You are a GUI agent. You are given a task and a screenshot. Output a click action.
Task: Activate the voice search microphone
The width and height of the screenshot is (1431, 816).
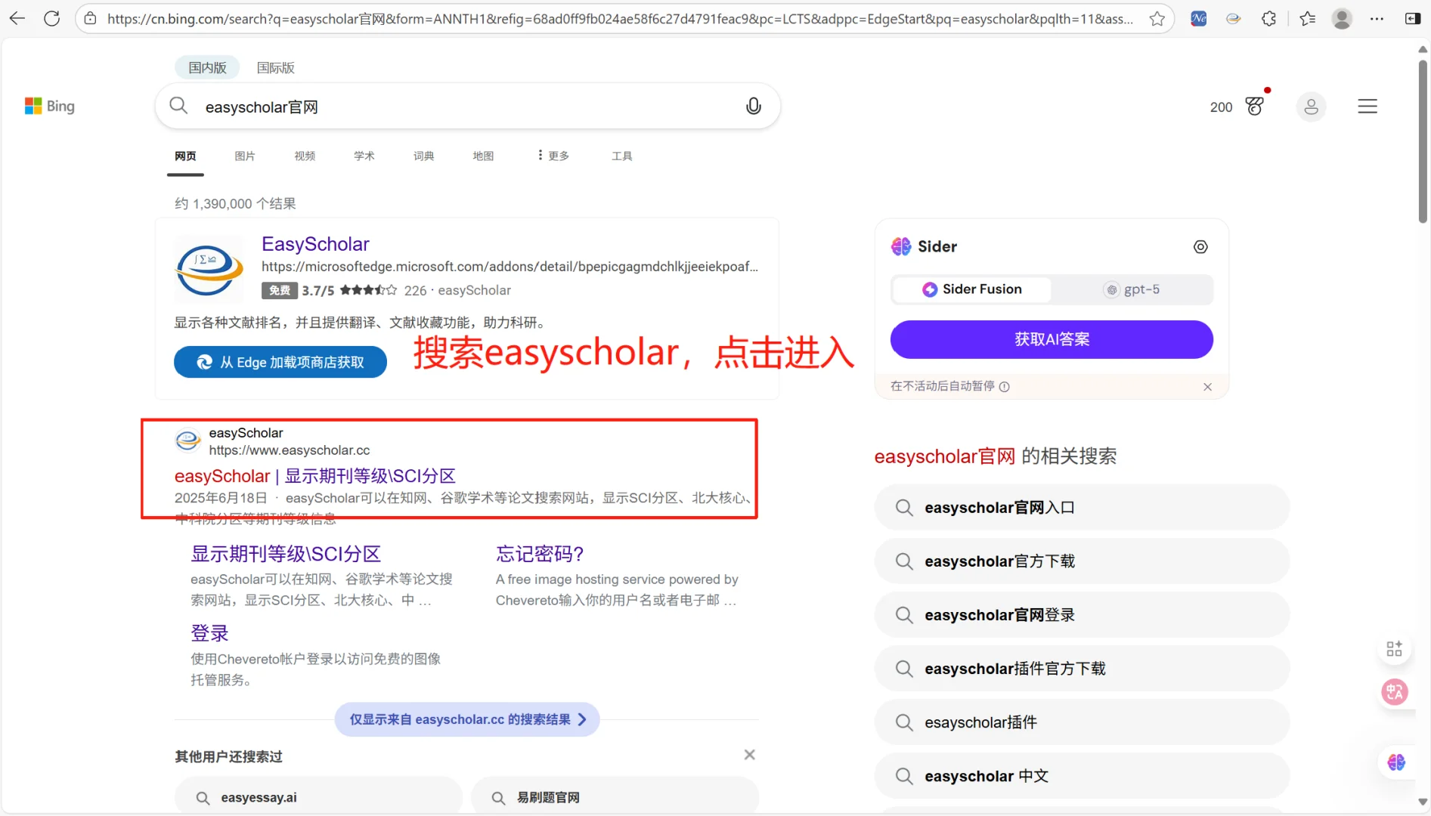[x=753, y=106]
